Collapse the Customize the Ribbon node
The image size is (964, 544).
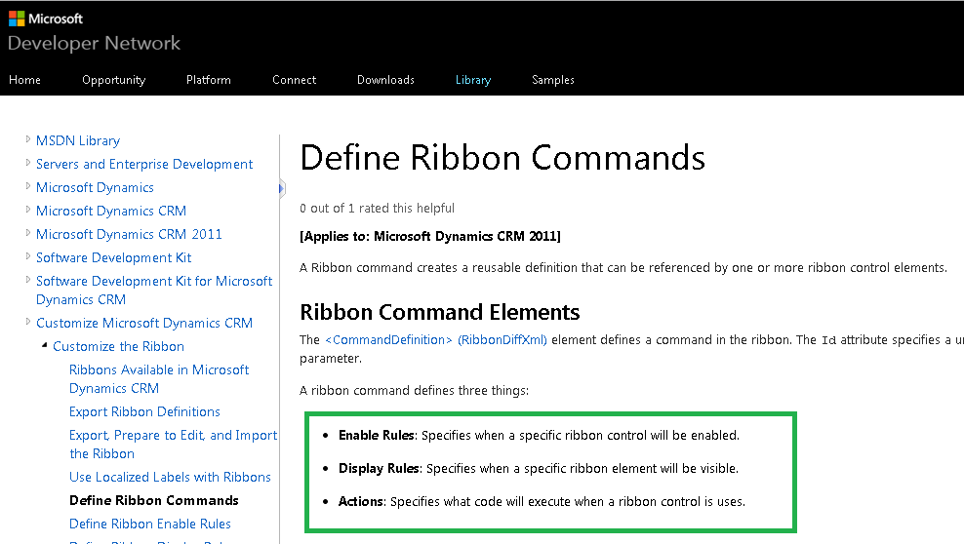click(x=44, y=345)
